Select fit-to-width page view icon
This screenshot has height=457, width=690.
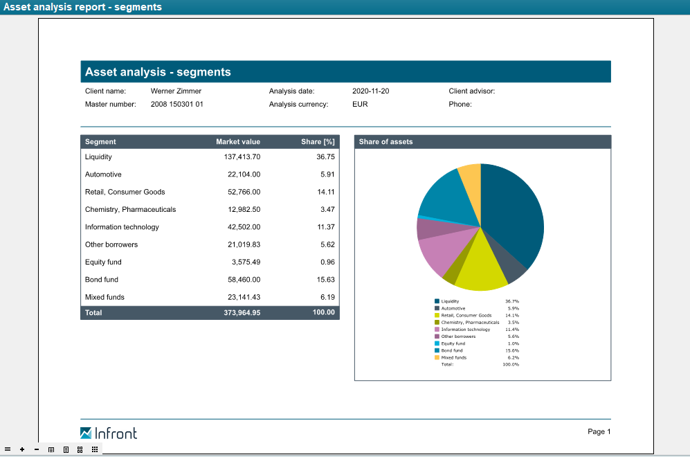(51, 449)
